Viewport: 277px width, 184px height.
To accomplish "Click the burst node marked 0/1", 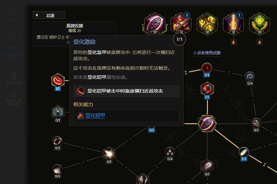I will pos(109,153).
